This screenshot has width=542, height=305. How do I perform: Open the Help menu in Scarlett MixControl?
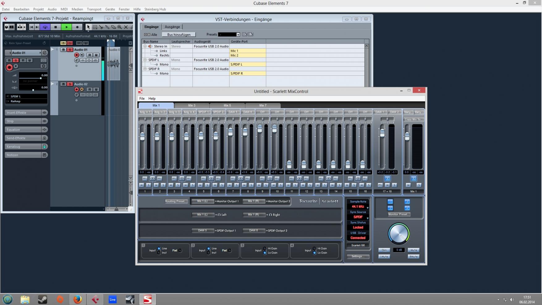152,99
